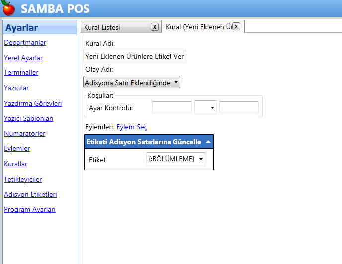Click the first Ayar Kontrolü input field
This screenshot has width=342, height=264.
tap(171, 107)
